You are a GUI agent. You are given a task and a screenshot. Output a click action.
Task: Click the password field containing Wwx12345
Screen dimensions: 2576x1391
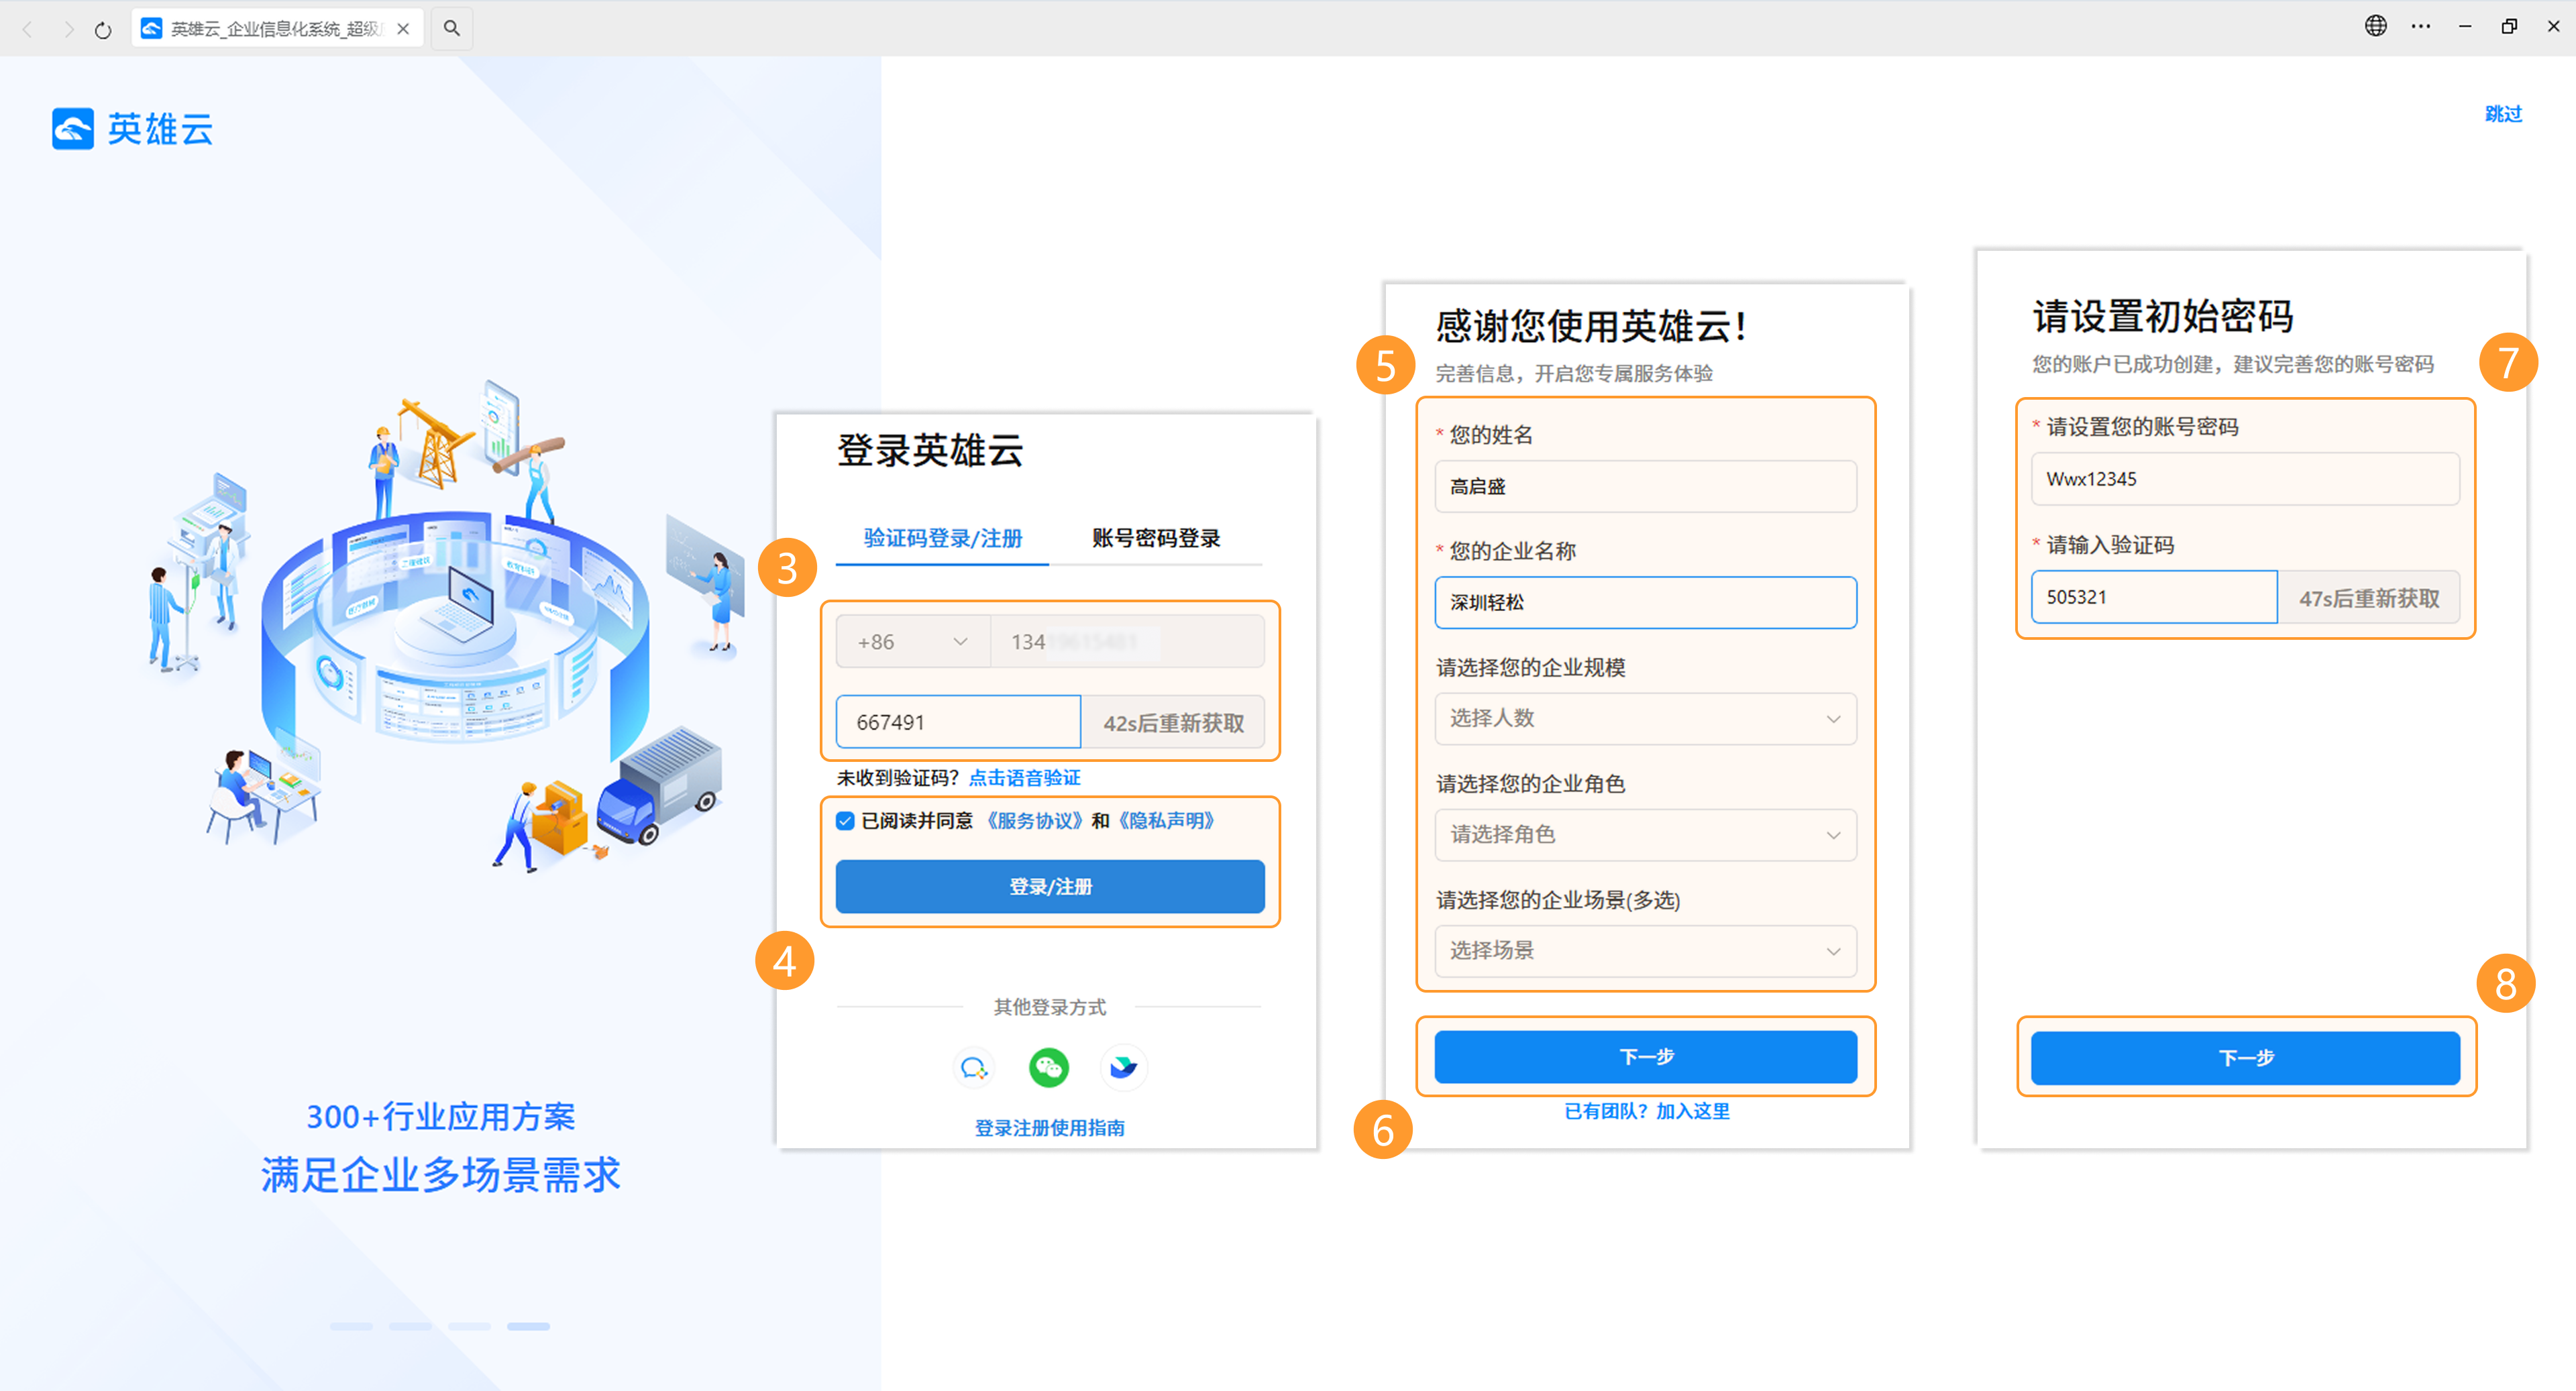coord(2246,479)
